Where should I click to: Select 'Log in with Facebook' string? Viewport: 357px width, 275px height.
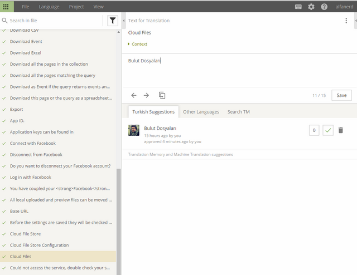pos(58,177)
